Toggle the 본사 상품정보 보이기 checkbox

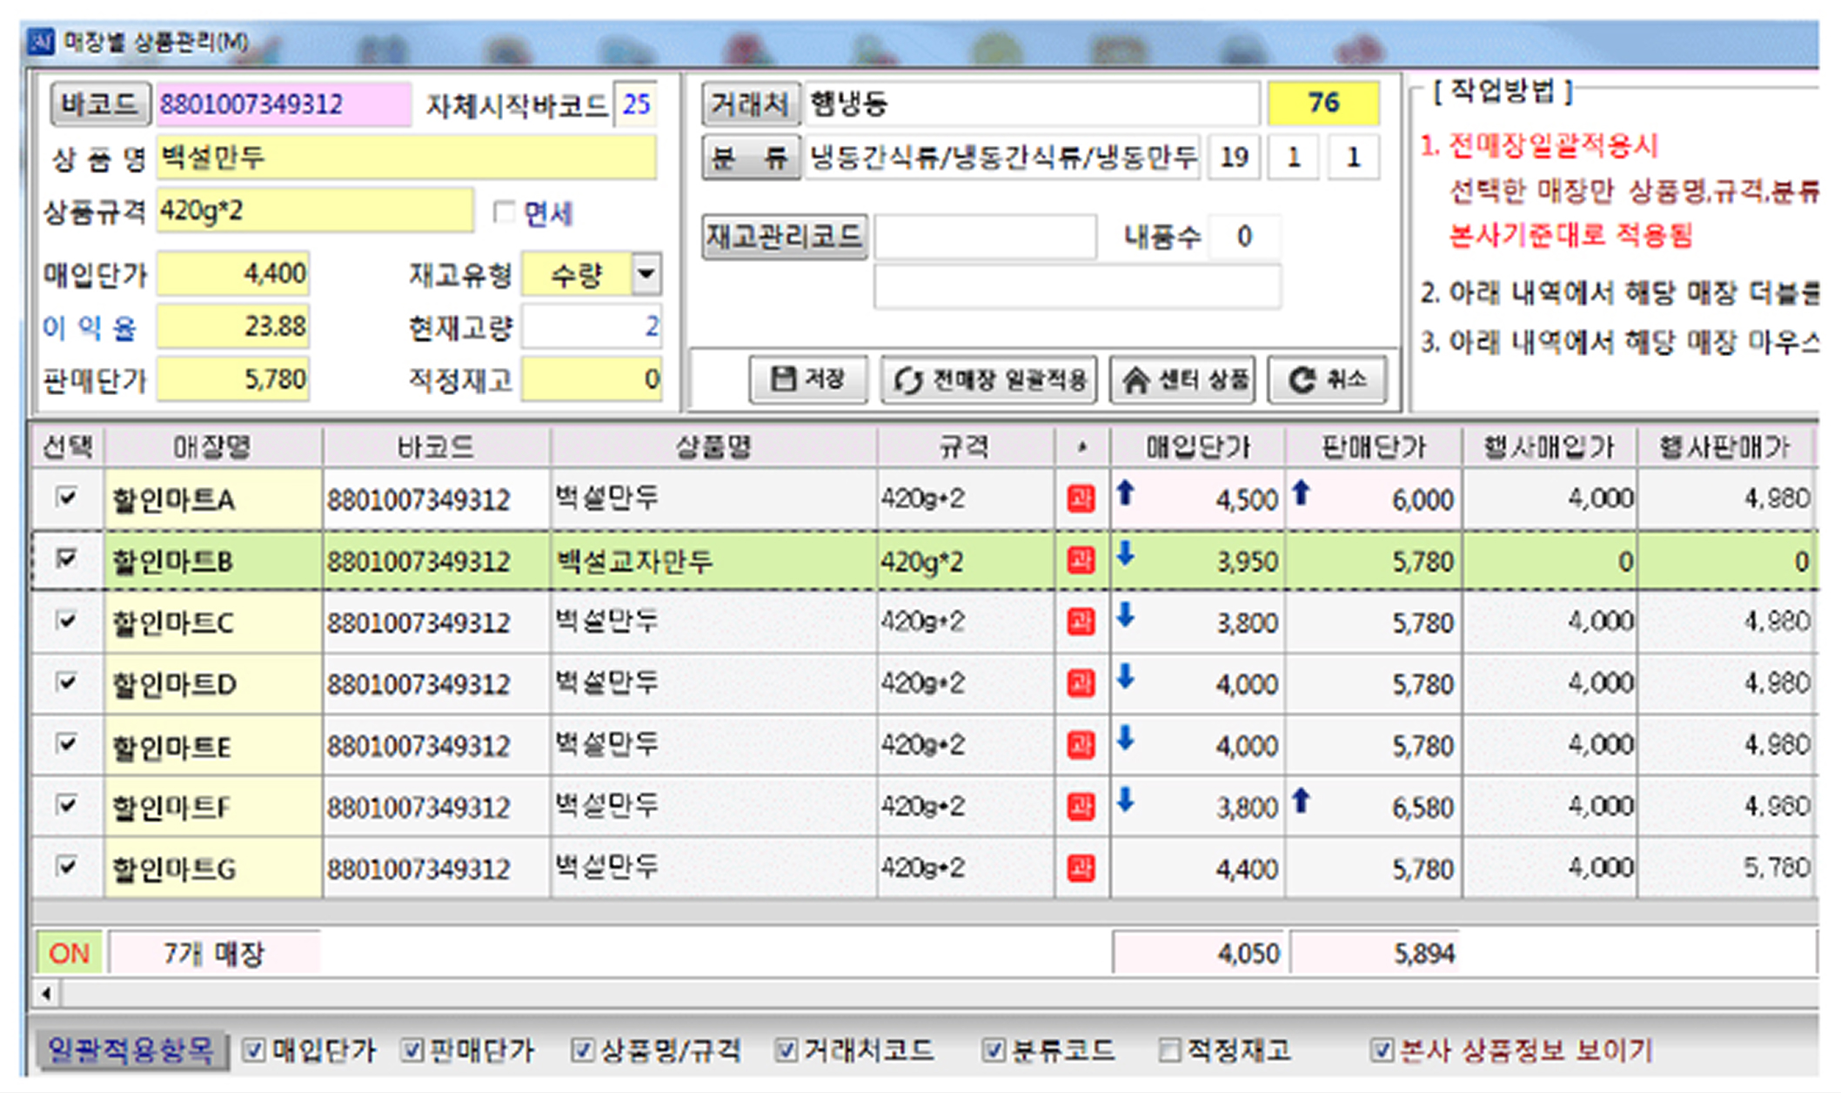pos(1382,1050)
